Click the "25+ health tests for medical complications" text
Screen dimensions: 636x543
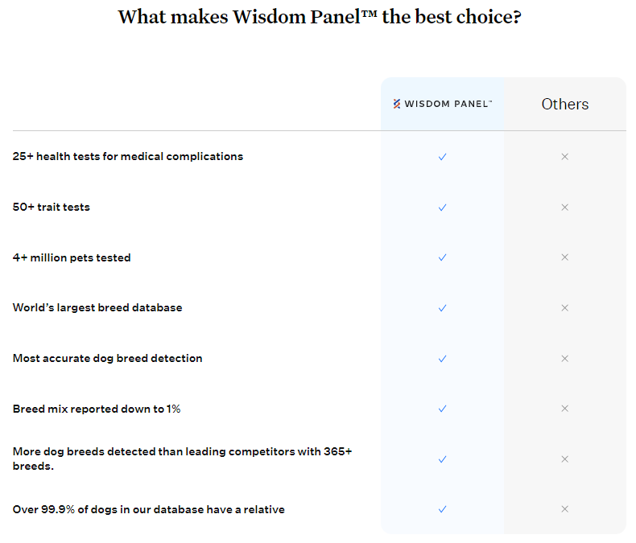(128, 157)
